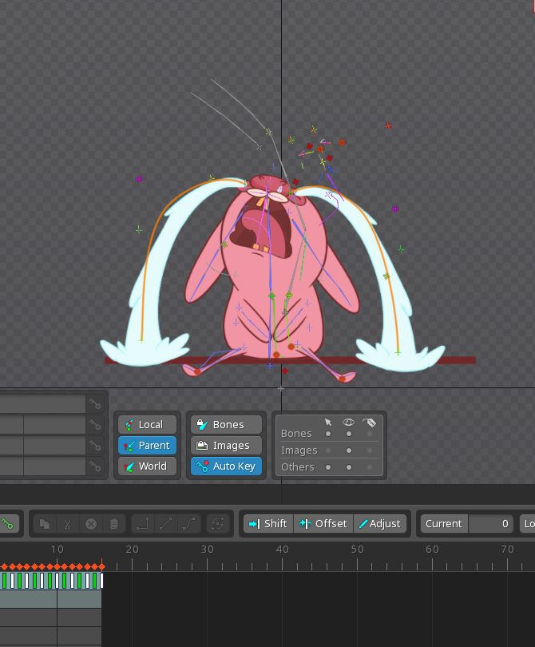
Task: Enable the Shift keys button
Action: 268,524
